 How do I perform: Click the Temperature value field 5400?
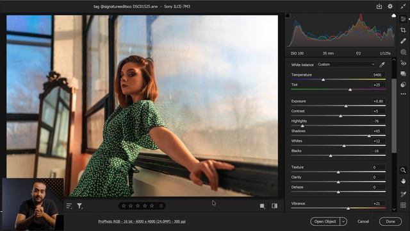tap(378, 75)
